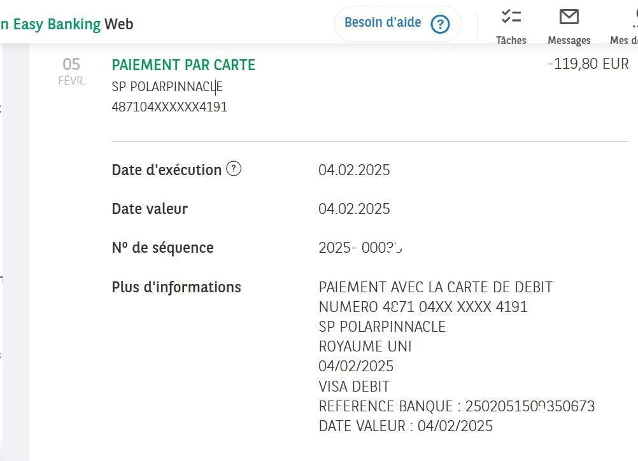Select the Messages label in header
The width and height of the screenshot is (638, 461).
tap(569, 40)
